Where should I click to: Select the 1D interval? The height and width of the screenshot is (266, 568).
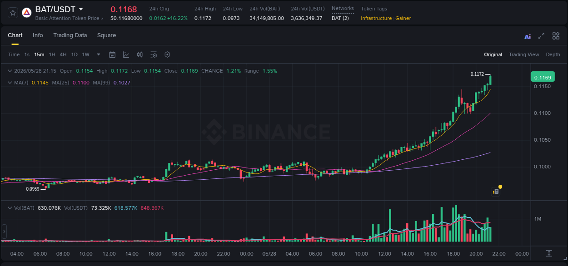pos(74,54)
